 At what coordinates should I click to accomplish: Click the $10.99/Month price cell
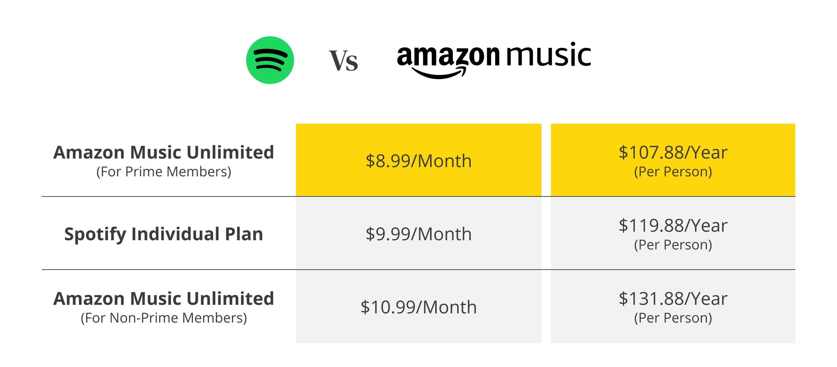[x=418, y=307]
